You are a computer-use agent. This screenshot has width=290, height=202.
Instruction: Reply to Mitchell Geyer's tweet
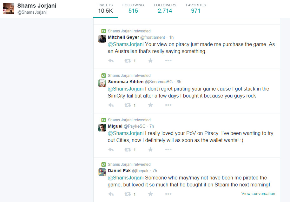111,61
